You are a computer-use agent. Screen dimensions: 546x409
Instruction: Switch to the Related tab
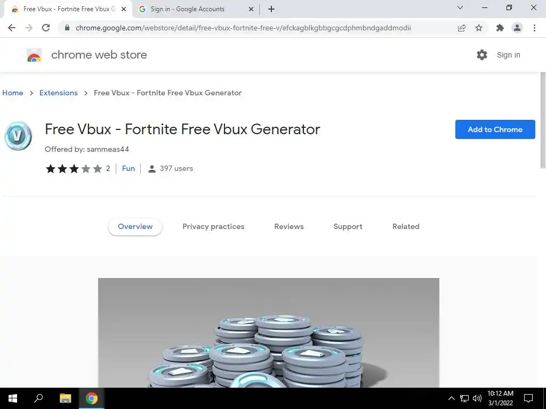(406, 226)
